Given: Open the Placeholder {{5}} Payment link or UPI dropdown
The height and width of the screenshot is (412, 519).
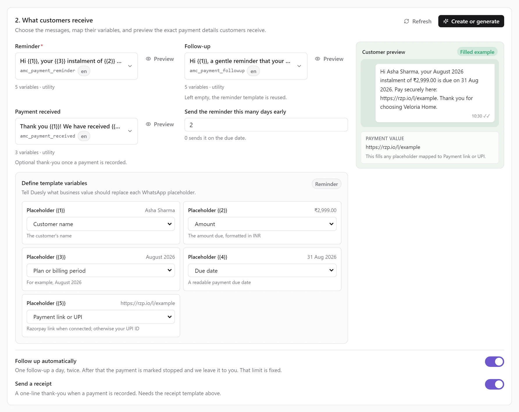Looking at the screenshot, I should tap(101, 317).
